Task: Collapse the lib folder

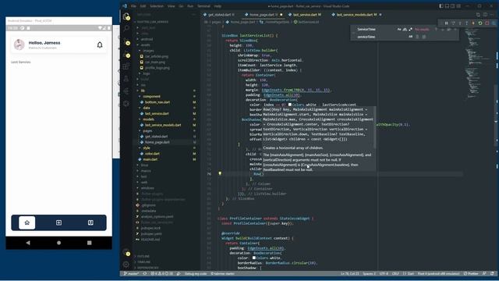Action: [143, 91]
